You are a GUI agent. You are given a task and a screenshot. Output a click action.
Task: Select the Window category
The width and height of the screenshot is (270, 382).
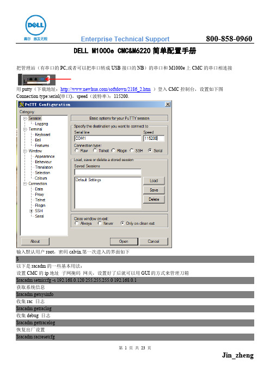tap(35, 151)
